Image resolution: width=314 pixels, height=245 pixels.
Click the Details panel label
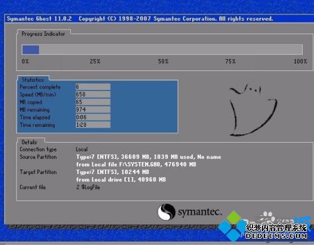[30, 142]
